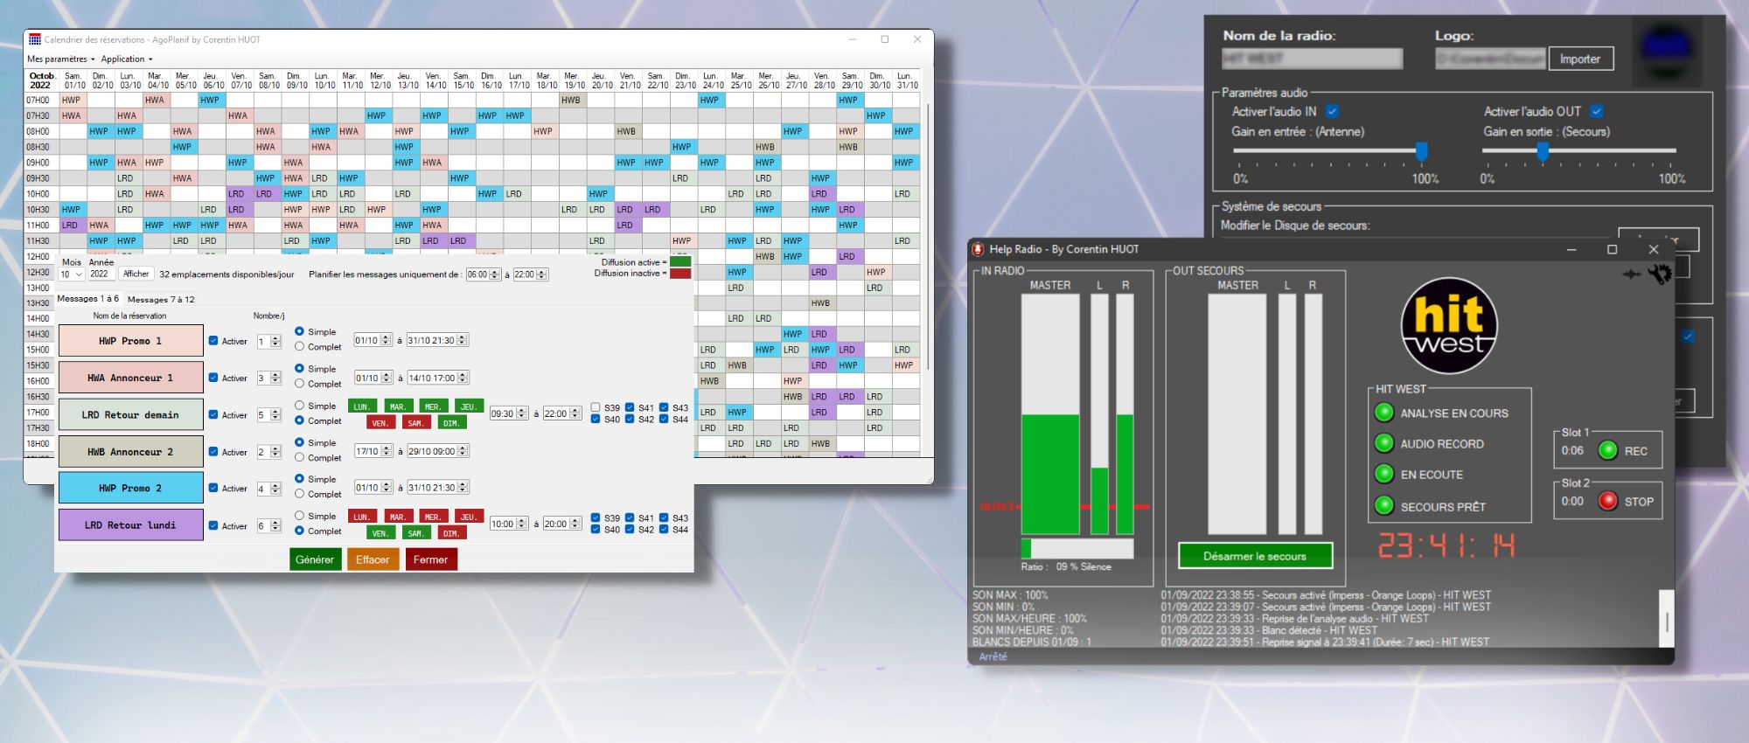Click the AUDIO RECORD green indicator light

pyautogui.click(x=1384, y=443)
